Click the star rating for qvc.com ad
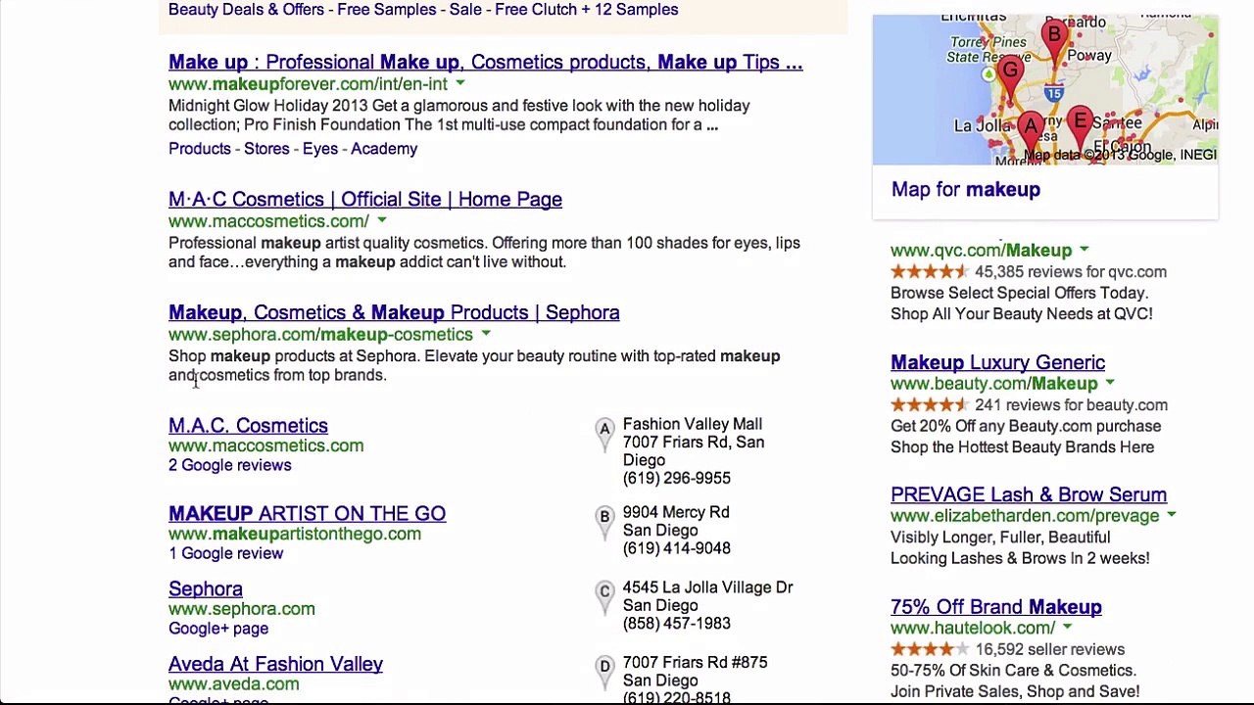Image resolution: width=1254 pixels, height=705 pixels. [x=929, y=272]
